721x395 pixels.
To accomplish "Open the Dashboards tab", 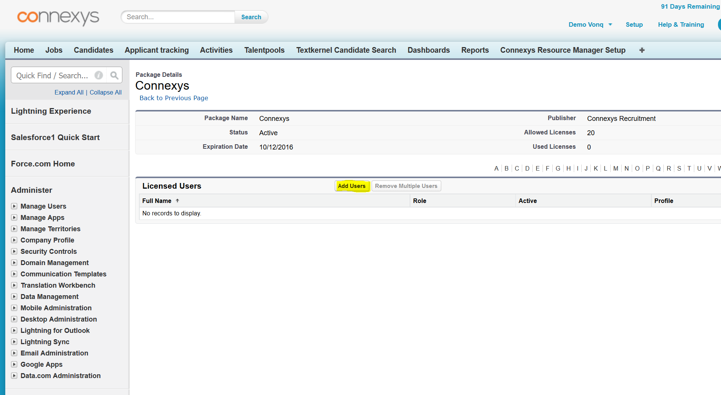I will [x=428, y=50].
